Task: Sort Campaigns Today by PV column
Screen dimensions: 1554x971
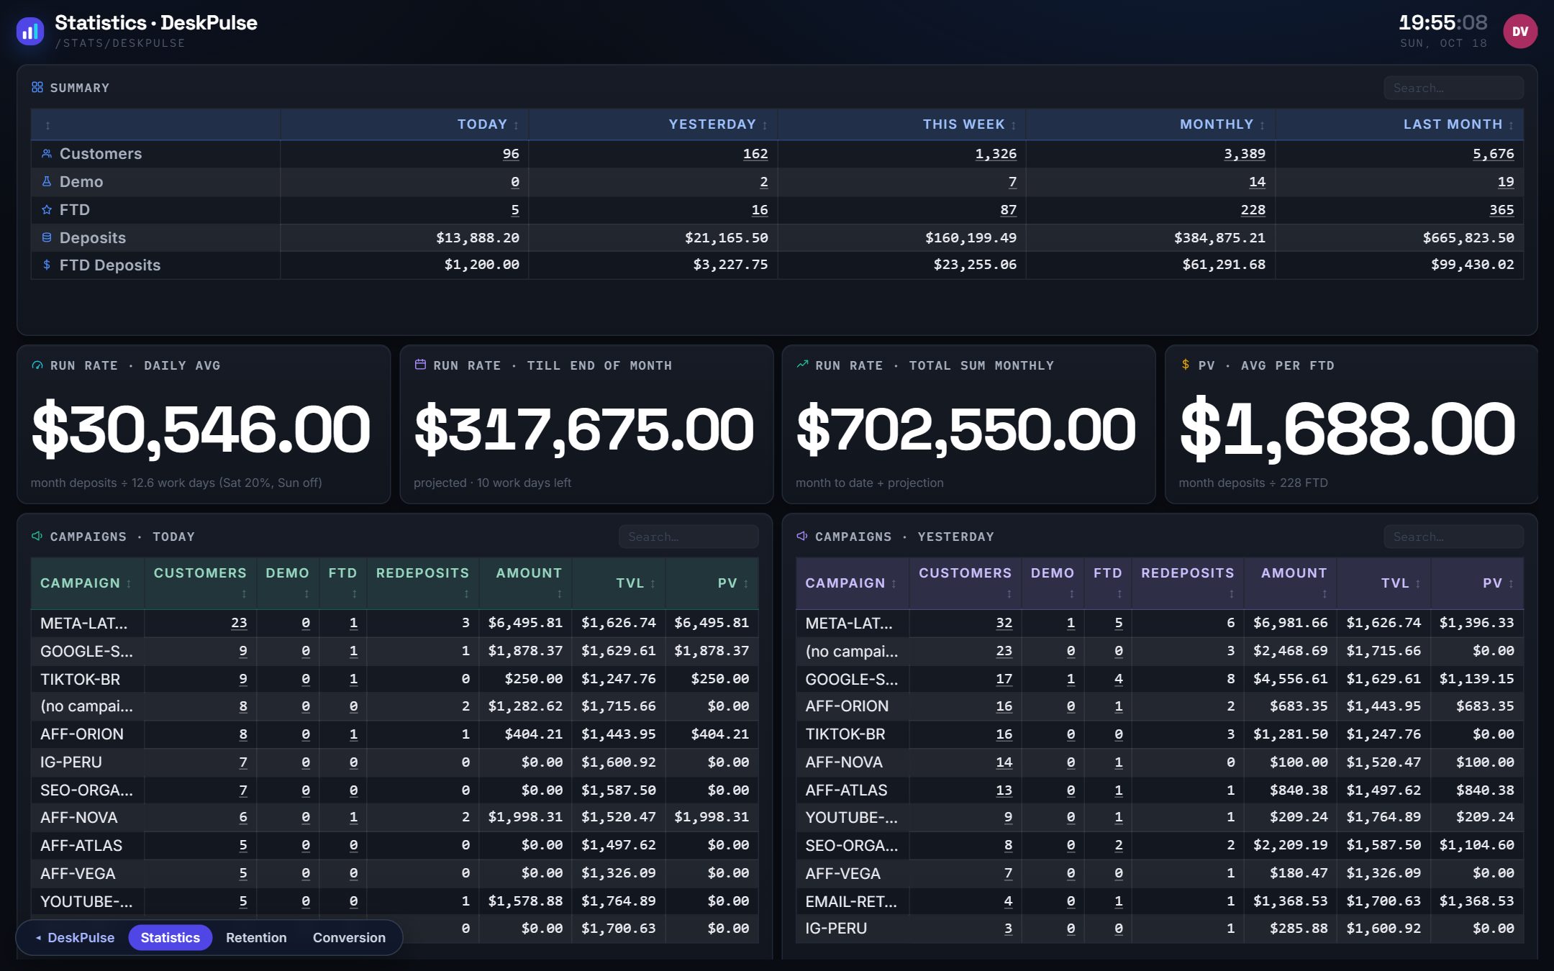Action: pyautogui.click(x=712, y=583)
